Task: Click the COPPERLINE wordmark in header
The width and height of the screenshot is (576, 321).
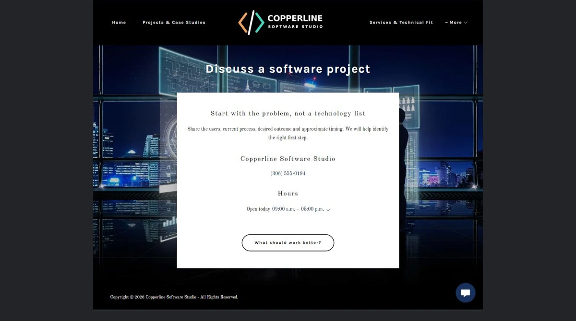Action: pos(295,18)
